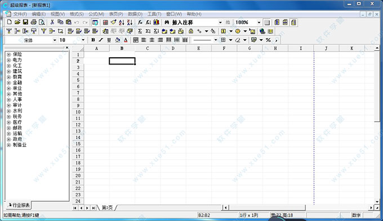Open the 数据(D) menu
Viewport: 383px width, 221px height.
[x=135, y=14]
